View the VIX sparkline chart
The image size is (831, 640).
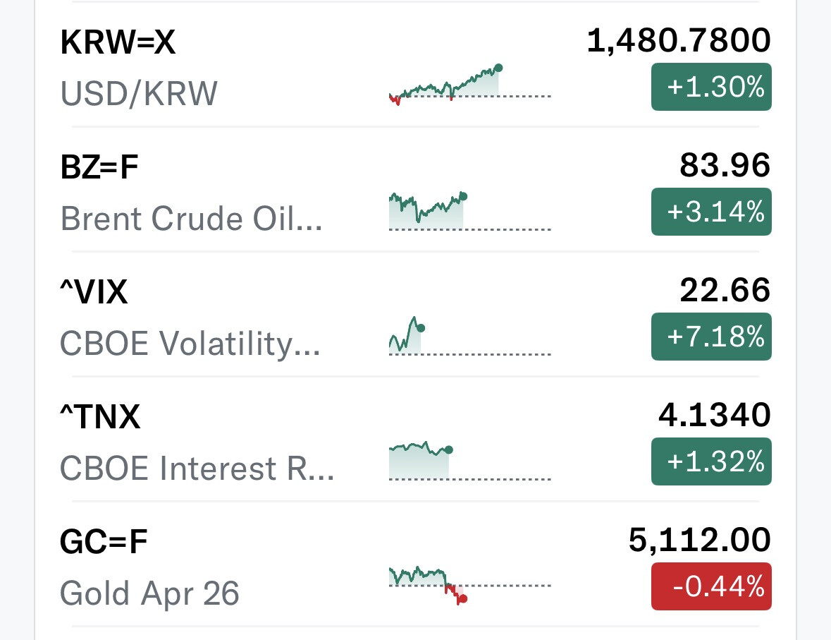(469, 336)
